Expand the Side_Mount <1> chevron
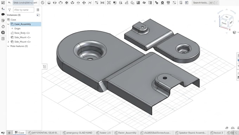This screenshot has width=239, height=135. coord(8,42)
